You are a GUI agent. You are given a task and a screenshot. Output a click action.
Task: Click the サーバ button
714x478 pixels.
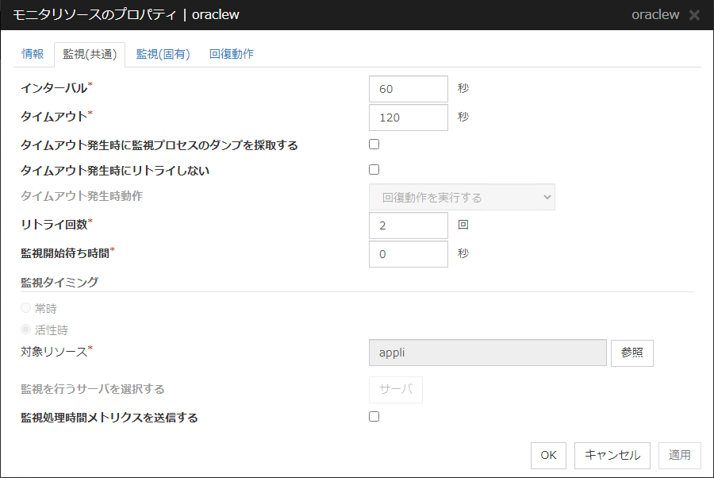[396, 390]
